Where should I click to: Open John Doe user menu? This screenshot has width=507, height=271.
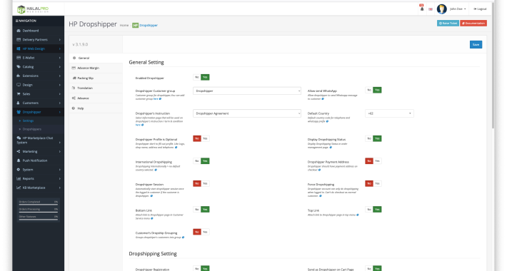pyautogui.click(x=458, y=9)
